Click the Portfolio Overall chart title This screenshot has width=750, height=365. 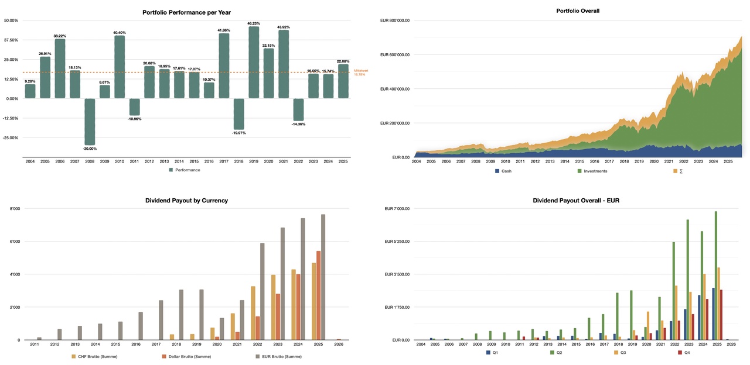tap(577, 11)
